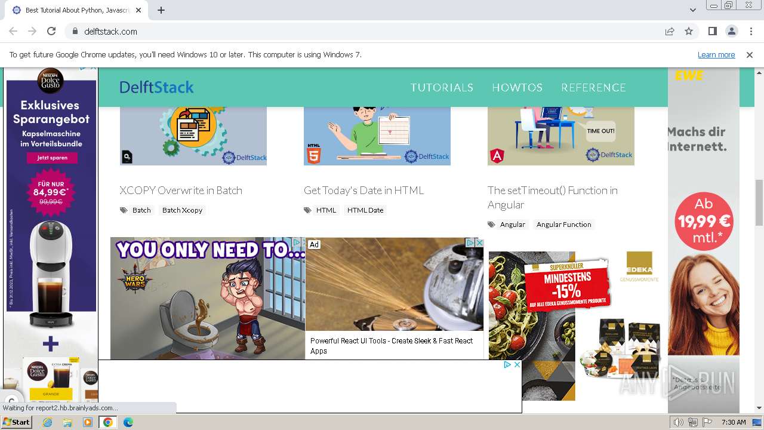Open The setTimeout() Function in Angular article
Viewport: 764px width, 430px height.
coord(553,197)
